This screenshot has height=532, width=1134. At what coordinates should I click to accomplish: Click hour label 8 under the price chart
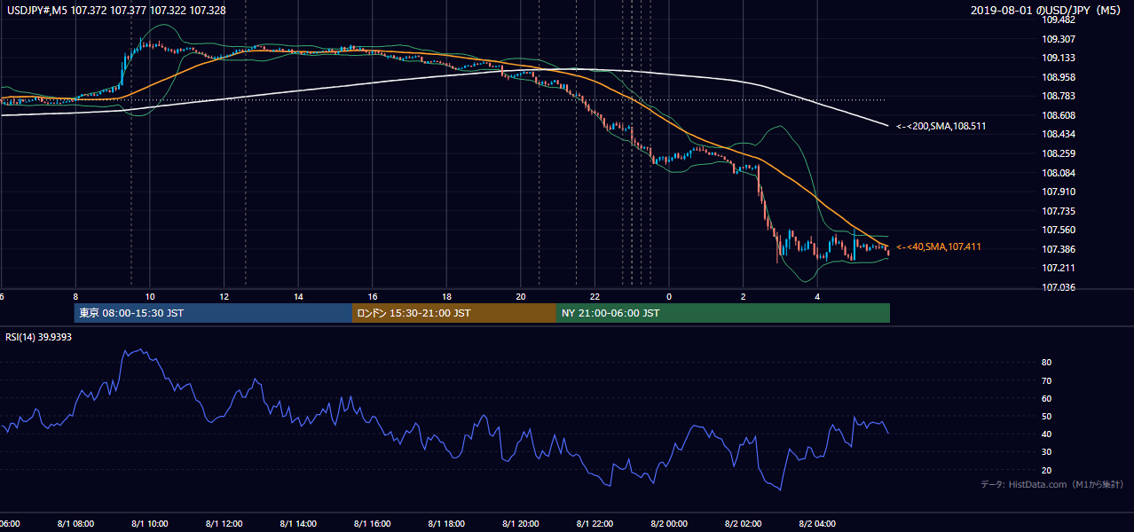[75, 296]
